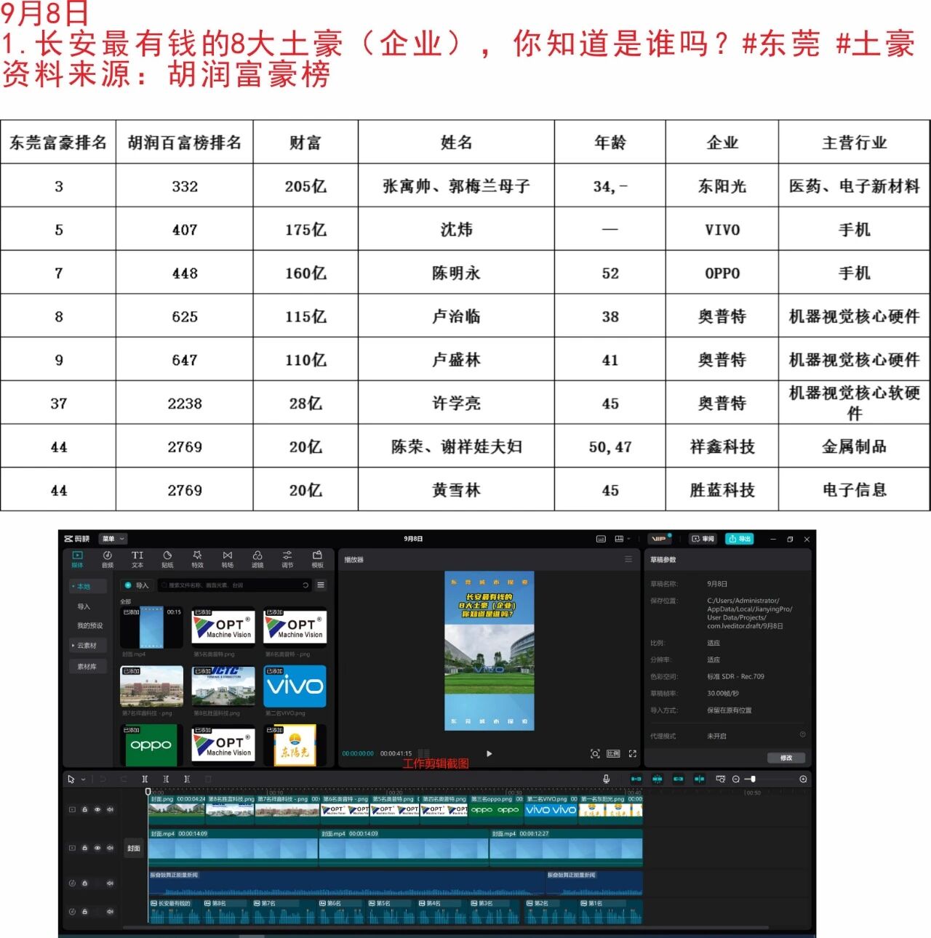Select 我的预设 in the sidebar

click(90, 625)
